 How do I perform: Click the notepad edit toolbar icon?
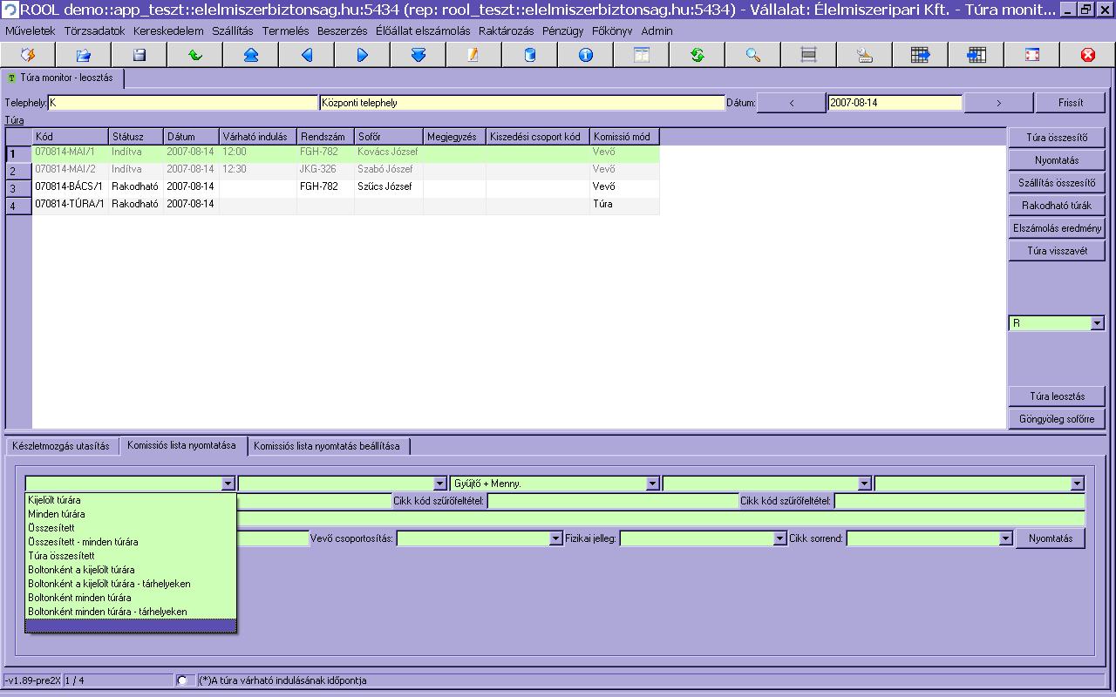pyautogui.click(x=473, y=55)
